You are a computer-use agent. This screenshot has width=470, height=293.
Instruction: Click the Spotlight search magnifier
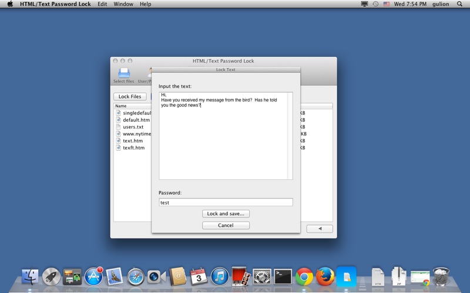tap(459, 4)
